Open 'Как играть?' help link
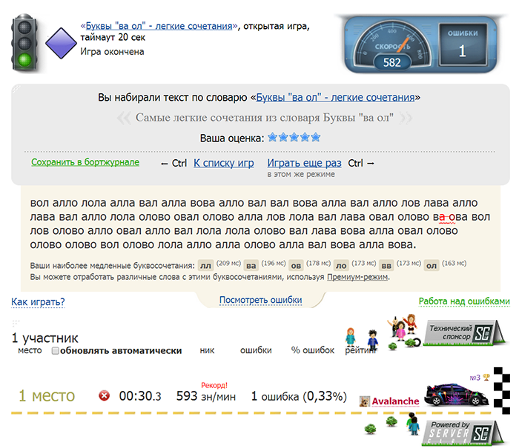This screenshot has width=519, height=448. 38,302
